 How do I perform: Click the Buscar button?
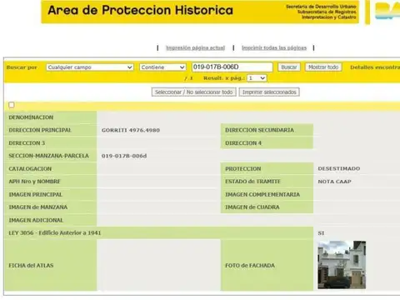click(289, 67)
